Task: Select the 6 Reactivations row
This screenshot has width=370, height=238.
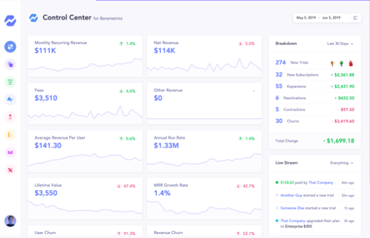Action: [x=314, y=98]
